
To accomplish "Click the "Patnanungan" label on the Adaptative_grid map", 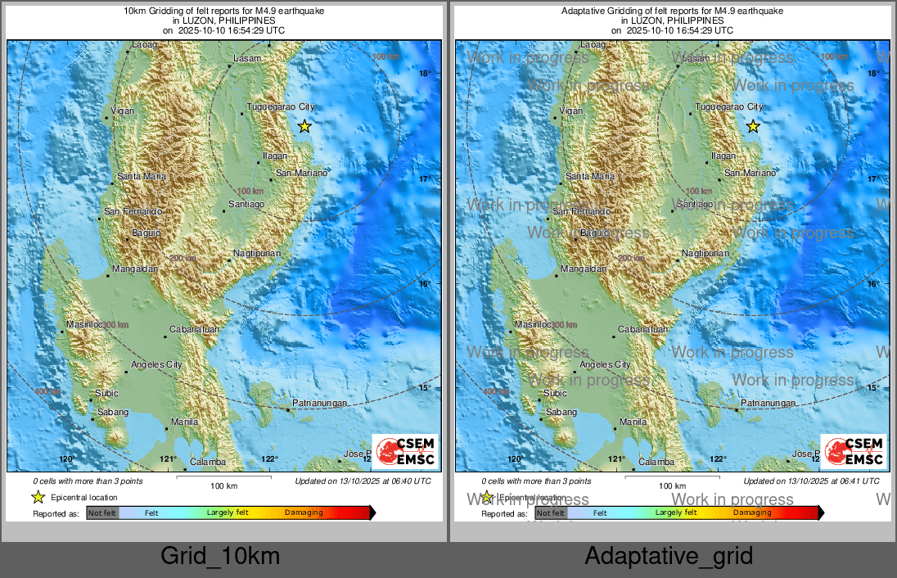I will click(x=768, y=403).
